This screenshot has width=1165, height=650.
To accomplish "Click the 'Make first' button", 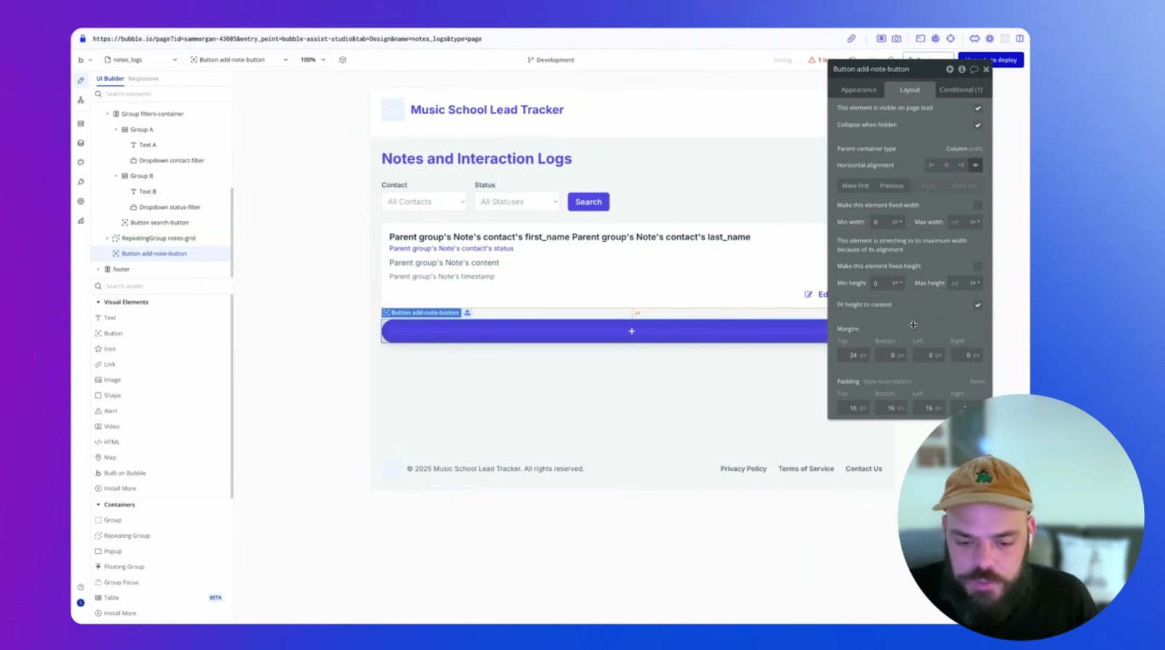I will tap(855, 186).
